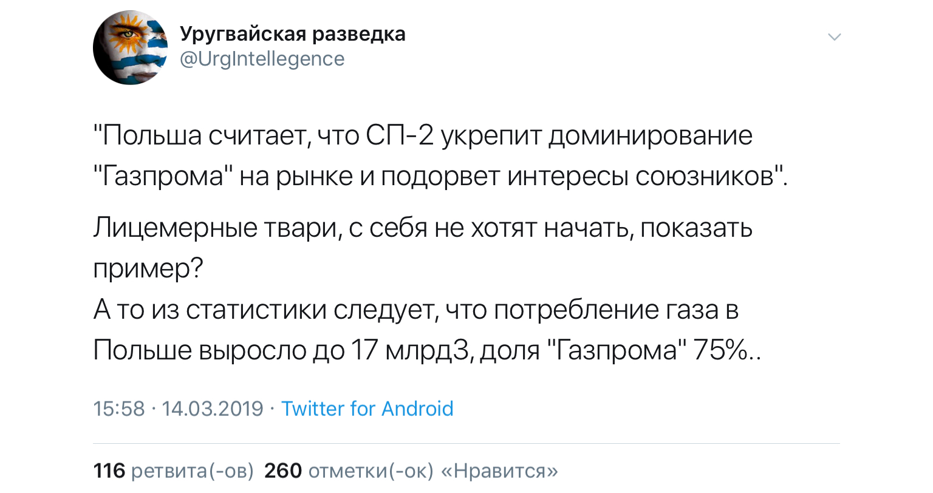Open the Уругвайская разведка profile name
The image size is (933, 493).
point(293,34)
